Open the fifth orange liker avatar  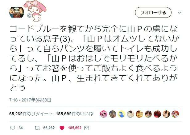point(139,114)
